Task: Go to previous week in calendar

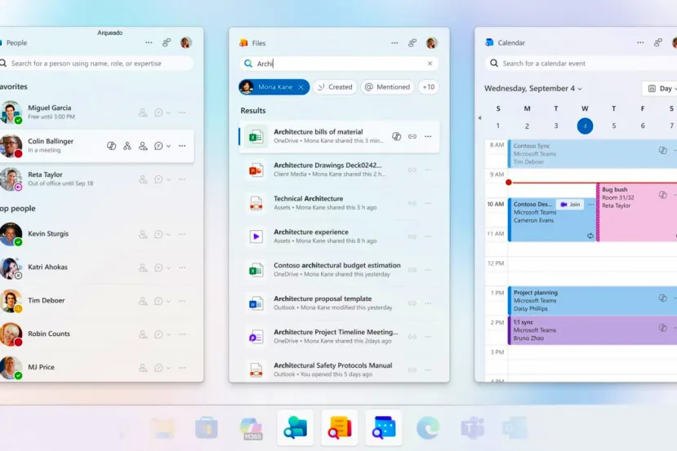Action: 479,117
